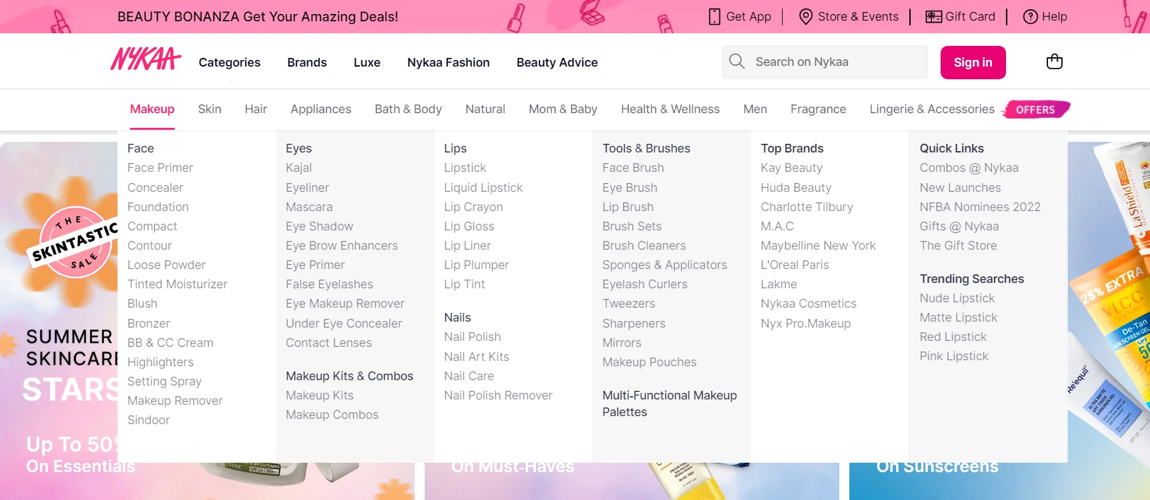Open the Kay Beauty brand link
Screen dimensions: 1150x500
tap(792, 168)
